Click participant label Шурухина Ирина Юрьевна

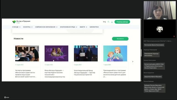[x=153, y=77]
